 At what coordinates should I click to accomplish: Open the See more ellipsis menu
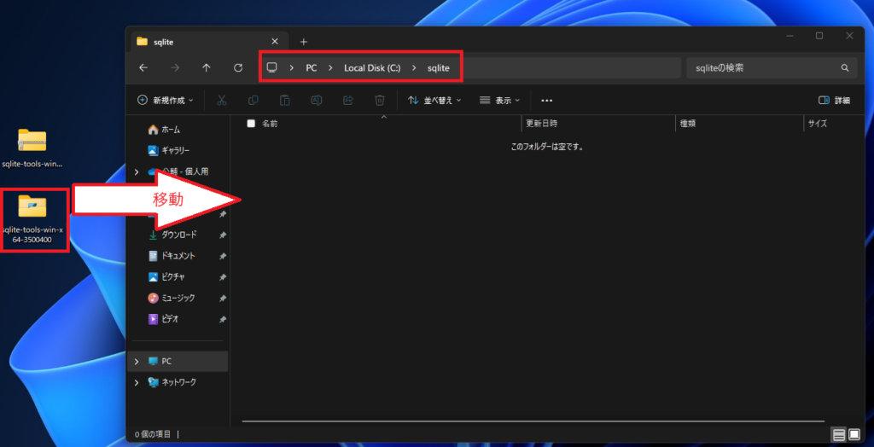[547, 101]
